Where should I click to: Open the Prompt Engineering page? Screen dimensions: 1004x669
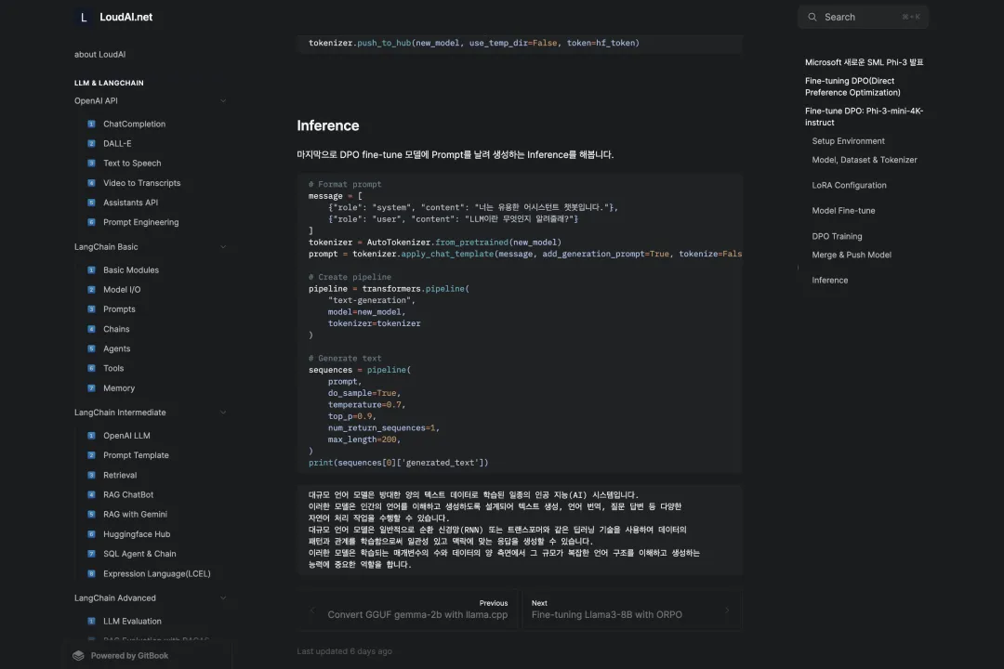(140, 222)
